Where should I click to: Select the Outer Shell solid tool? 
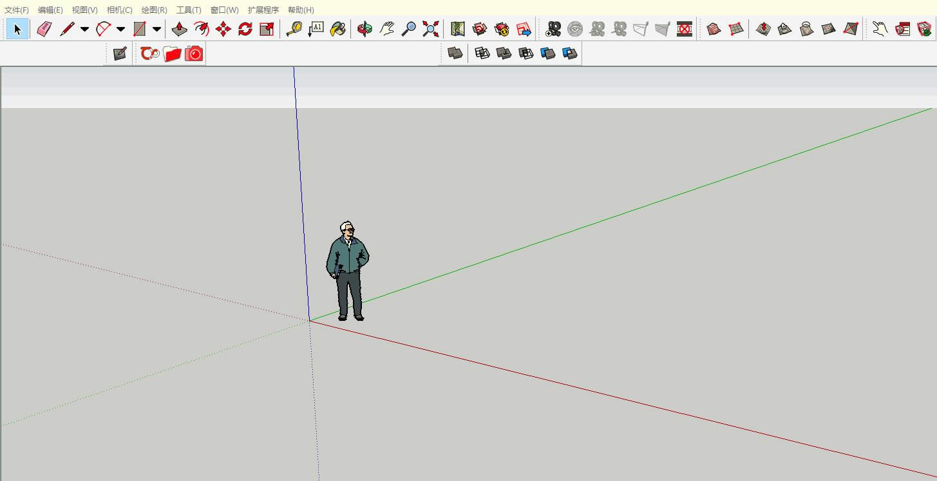[x=455, y=53]
